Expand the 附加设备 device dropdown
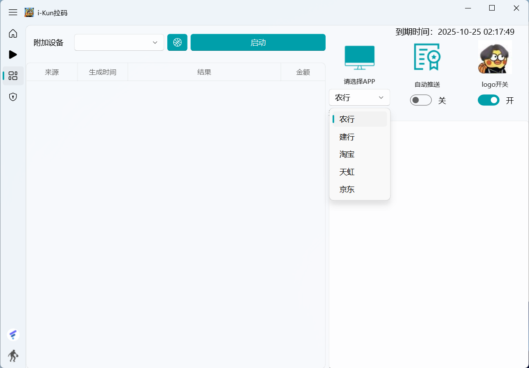The image size is (529, 368). pyautogui.click(x=119, y=42)
